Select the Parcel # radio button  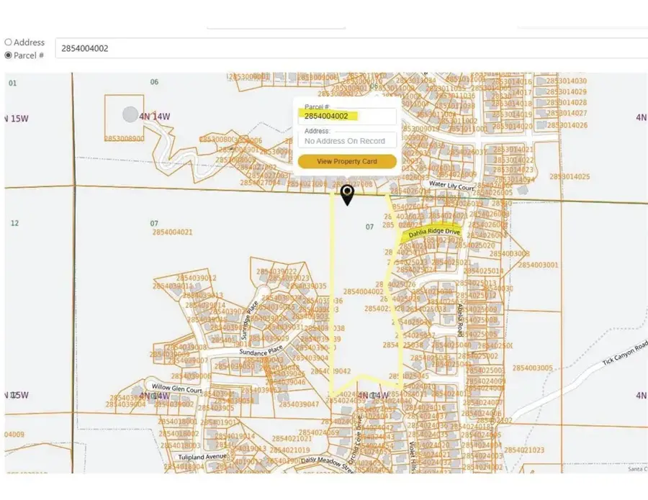(9, 55)
